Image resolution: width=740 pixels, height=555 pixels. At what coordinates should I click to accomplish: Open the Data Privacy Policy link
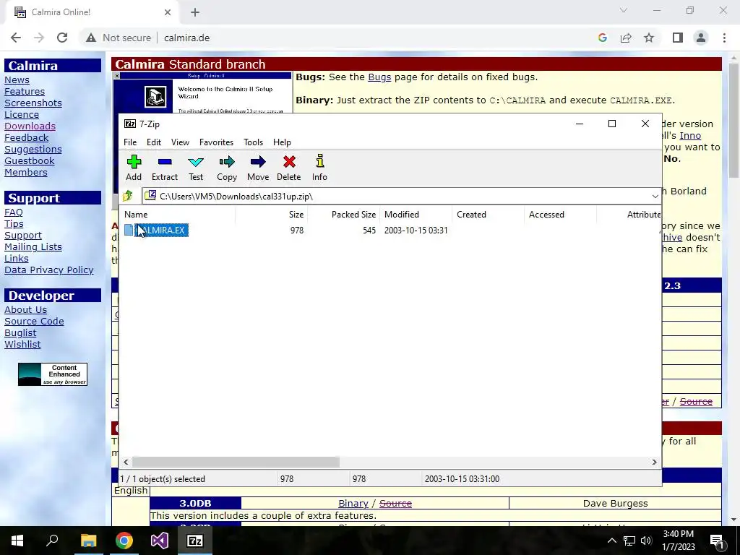click(49, 270)
